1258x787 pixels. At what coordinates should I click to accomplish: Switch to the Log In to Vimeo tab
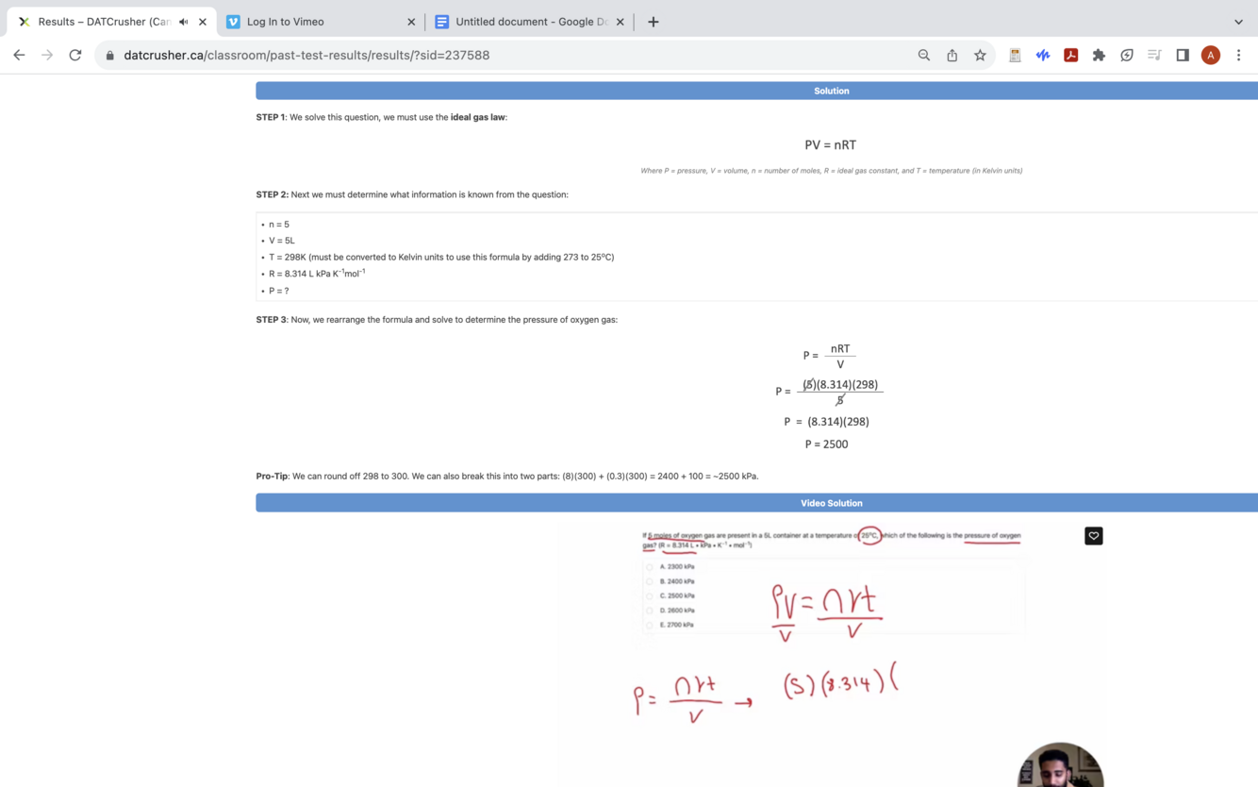[x=319, y=22]
